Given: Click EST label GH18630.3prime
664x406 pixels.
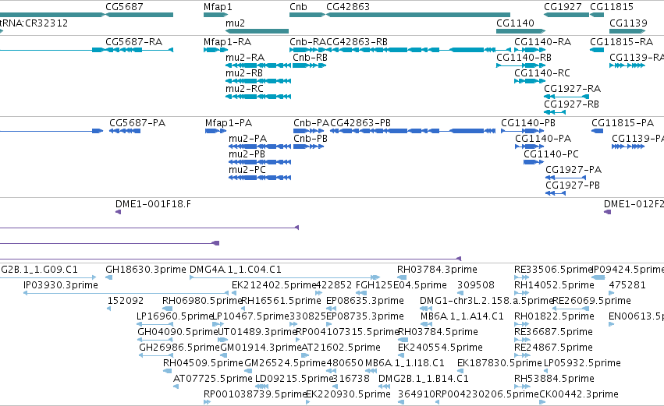Looking at the screenshot, I should click(146, 270).
